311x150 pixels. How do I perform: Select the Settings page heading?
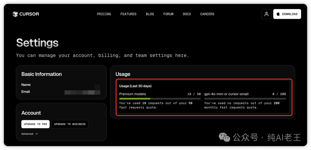pos(37,42)
